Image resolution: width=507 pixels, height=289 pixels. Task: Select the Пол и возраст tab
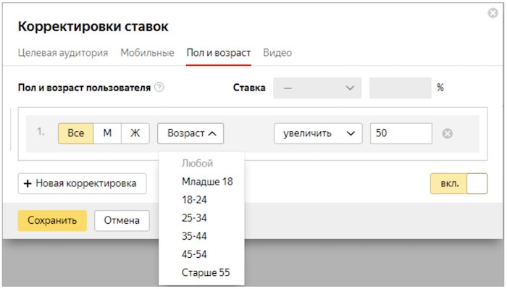coord(219,53)
